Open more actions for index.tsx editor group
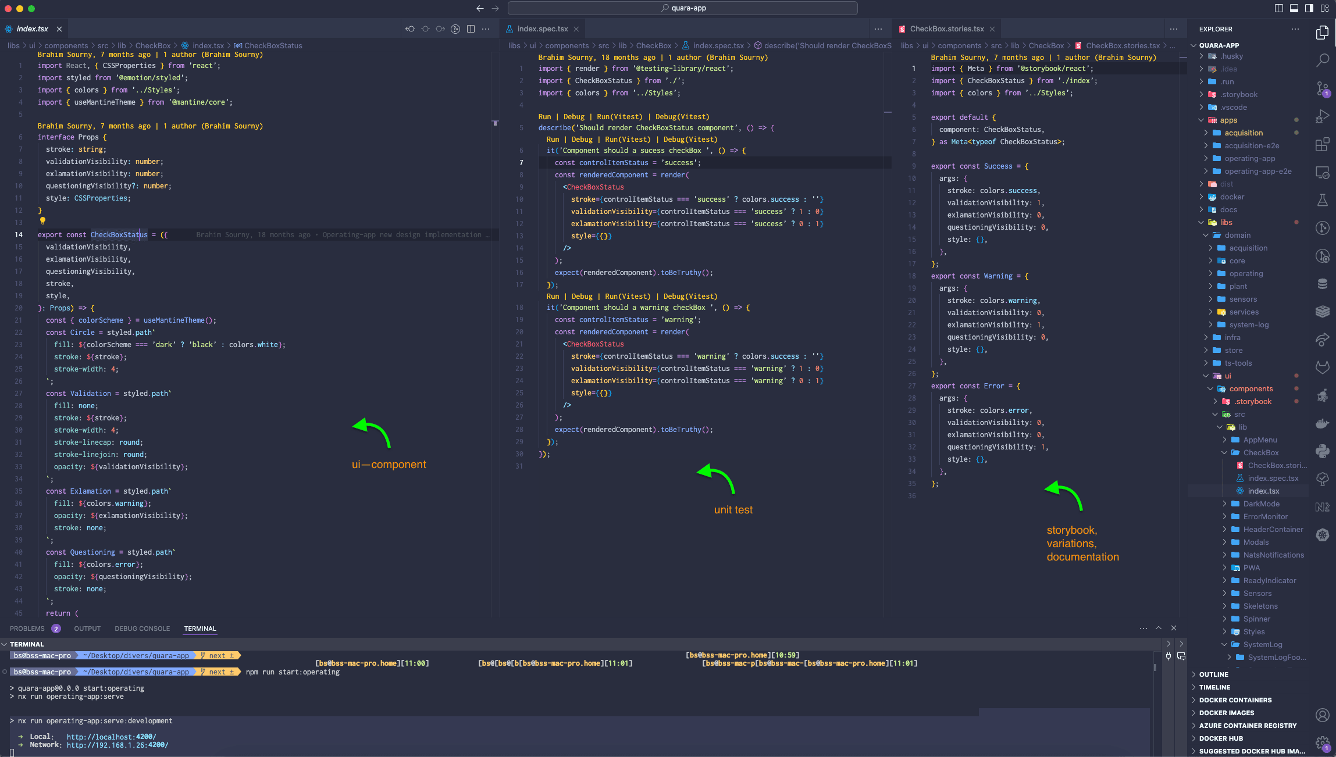1336x757 pixels. click(486, 29)
